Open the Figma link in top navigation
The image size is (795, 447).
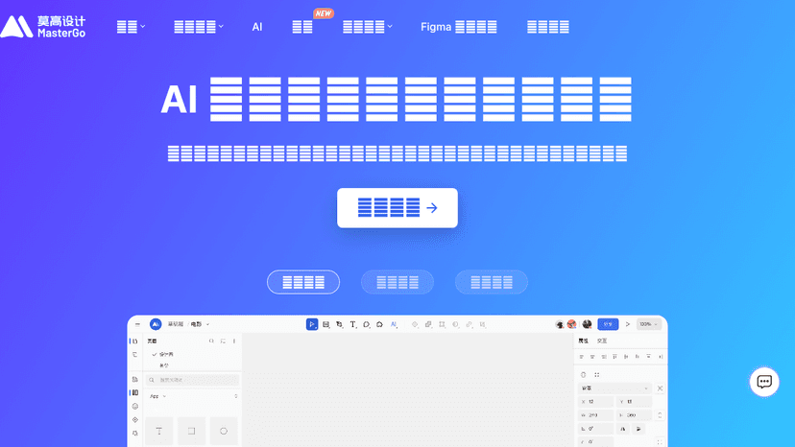point(458,27)
